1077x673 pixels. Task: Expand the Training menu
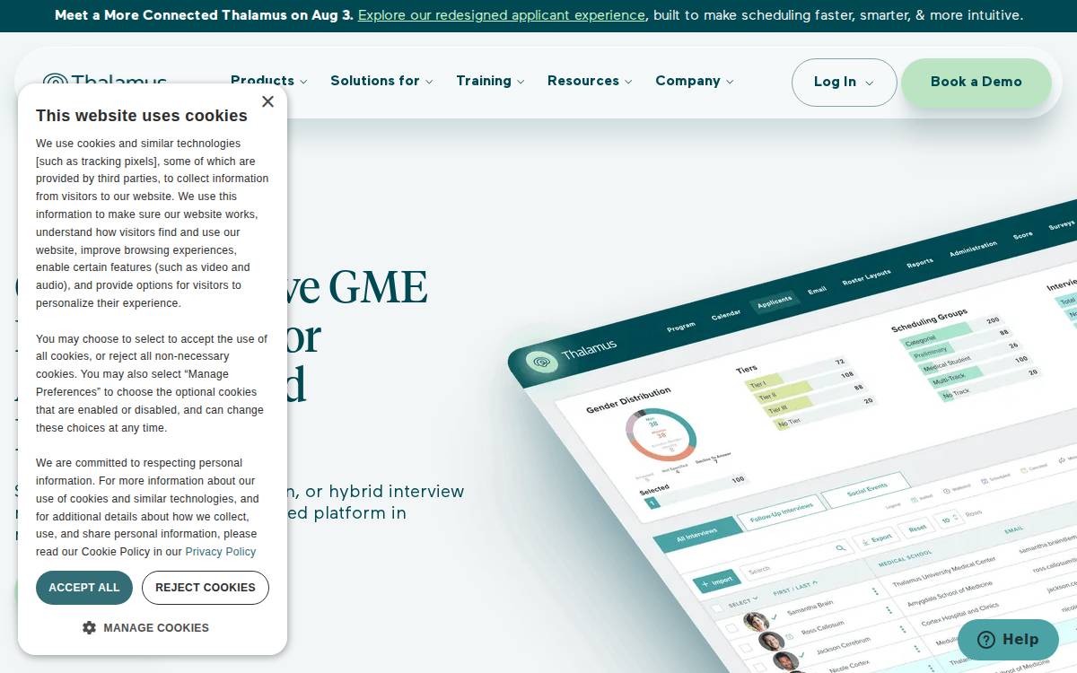[x=490, y=81]
